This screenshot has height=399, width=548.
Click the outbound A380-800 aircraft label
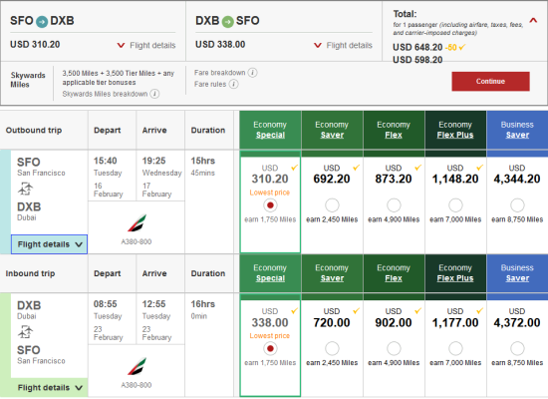click(137, 241)
